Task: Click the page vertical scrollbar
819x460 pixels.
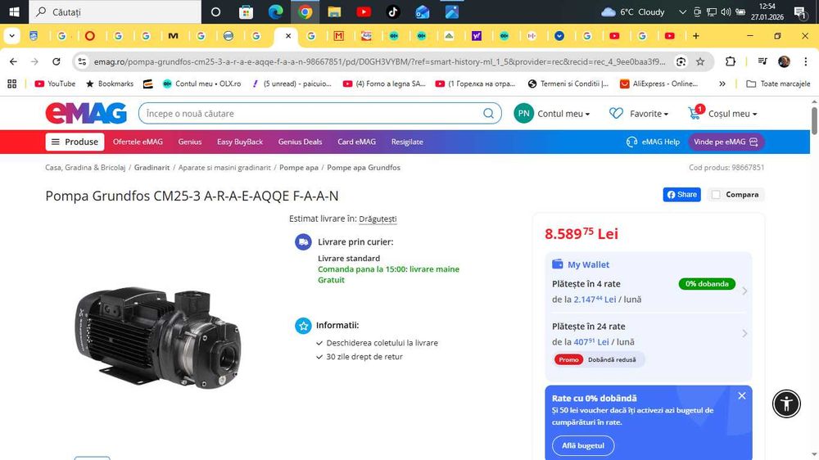Action: [x=814, y=120]
